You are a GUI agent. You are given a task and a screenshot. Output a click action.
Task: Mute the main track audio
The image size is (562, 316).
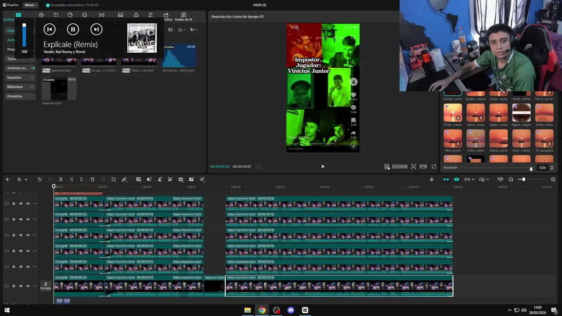[28, 286]
